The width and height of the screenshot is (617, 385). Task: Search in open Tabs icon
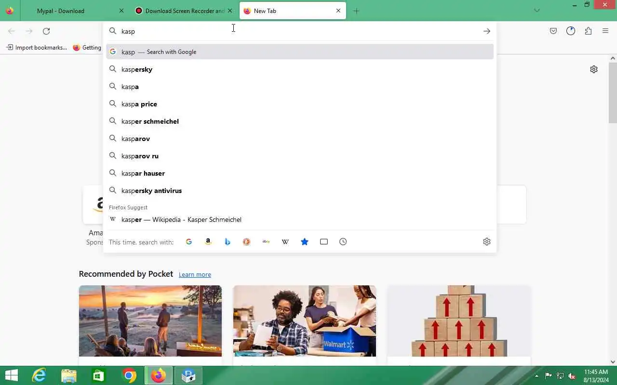[x=324, y=242]
